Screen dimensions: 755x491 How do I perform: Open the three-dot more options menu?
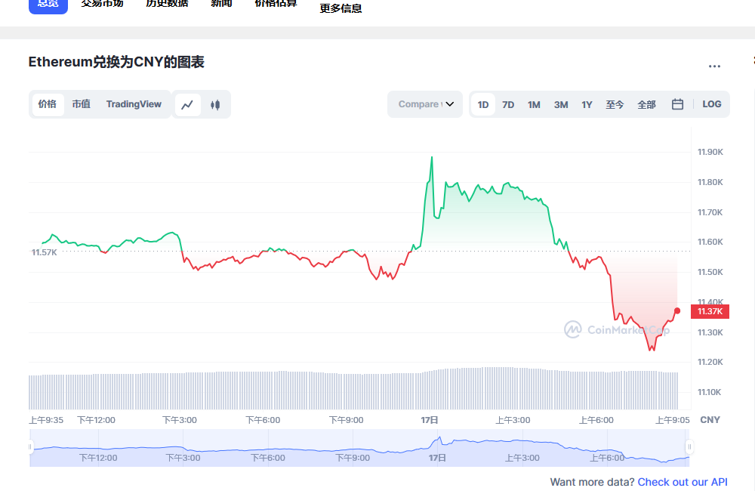pos(714,66)
